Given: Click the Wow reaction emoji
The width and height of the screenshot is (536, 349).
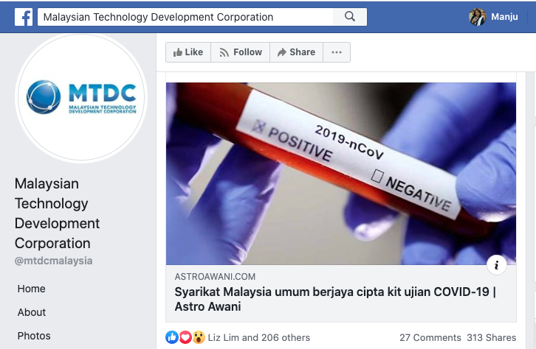Looking at the screenshot, I should pyautogui.click(x=199, y=337).
